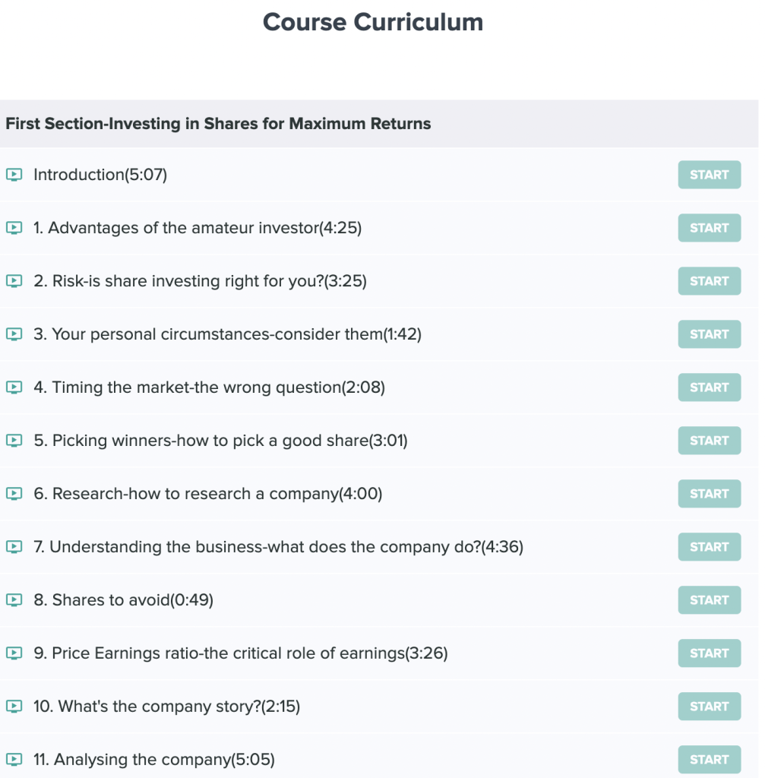Start the Price Earnings ratio lecture
Image resolution: width=765 pixels, height=778 pixels.
point(710,653)
